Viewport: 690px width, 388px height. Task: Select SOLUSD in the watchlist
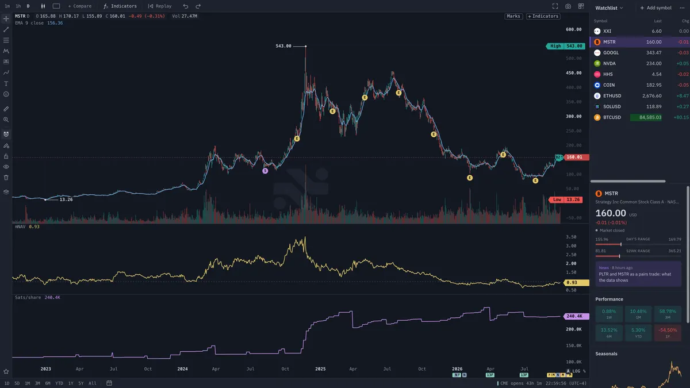click(x=640, y=106)
